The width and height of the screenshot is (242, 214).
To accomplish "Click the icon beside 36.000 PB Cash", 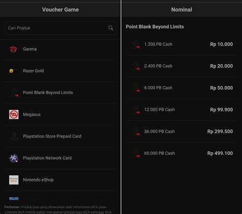I will [136, 132].
